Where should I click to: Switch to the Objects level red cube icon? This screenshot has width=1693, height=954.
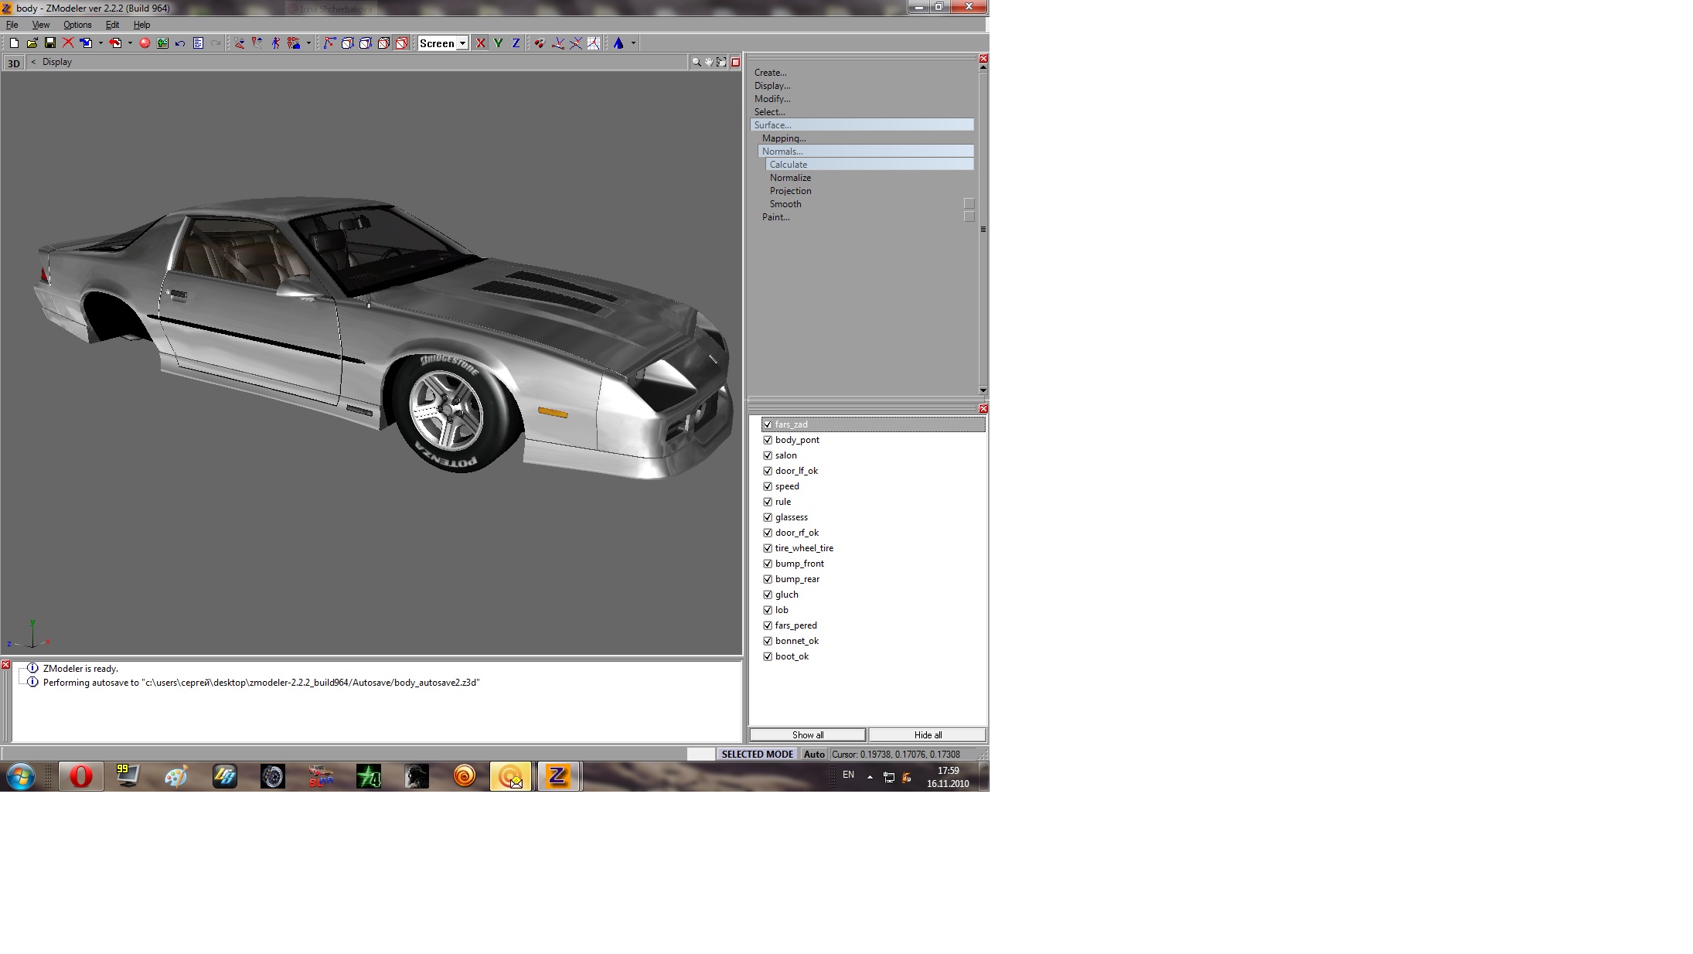tap(401, 43)
